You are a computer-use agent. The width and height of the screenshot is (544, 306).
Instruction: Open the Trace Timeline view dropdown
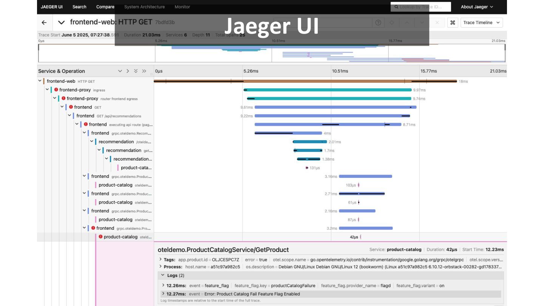(482, 23)
